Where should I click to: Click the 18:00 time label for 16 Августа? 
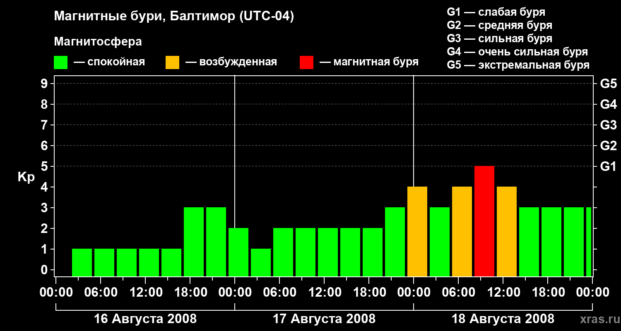point(190,293)
